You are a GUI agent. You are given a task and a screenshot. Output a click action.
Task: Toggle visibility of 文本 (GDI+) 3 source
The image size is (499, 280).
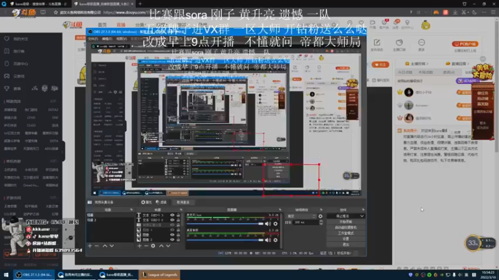pyautogui.click(x=172, y=215)
